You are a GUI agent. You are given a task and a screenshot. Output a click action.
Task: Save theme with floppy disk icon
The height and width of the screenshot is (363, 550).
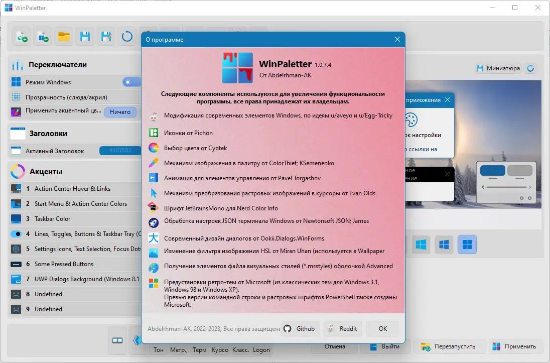click(x=85, y=37)
